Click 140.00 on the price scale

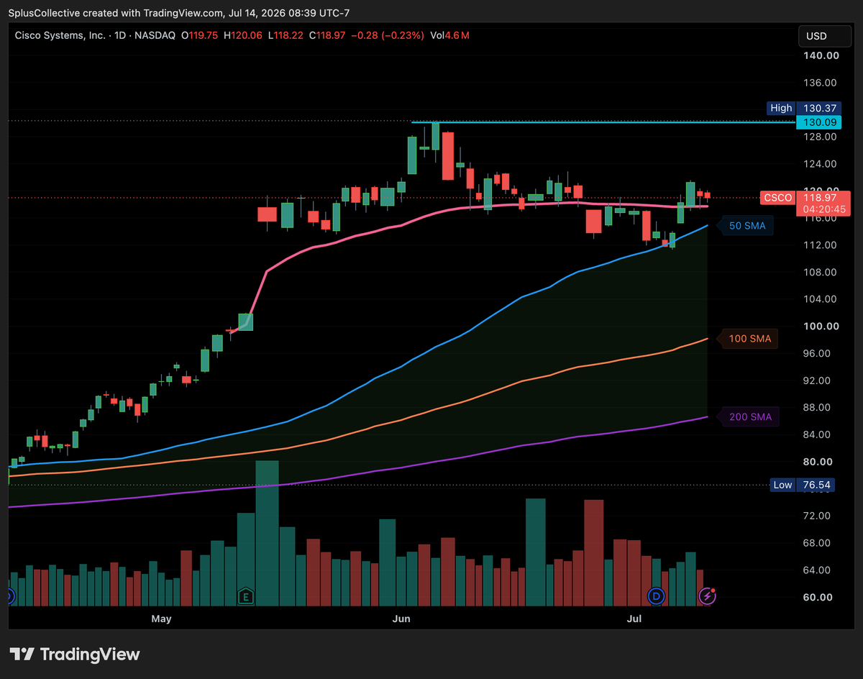[x=821, y=55]
